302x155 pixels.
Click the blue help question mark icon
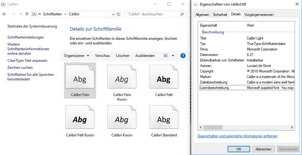coord(183,56)
